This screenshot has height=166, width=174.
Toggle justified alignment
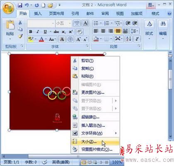click(x=118, y=31)
